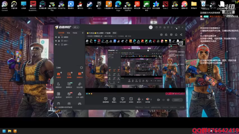Click the FPS:60 status bar entry

pyautogui.click(x=147, y=107)
